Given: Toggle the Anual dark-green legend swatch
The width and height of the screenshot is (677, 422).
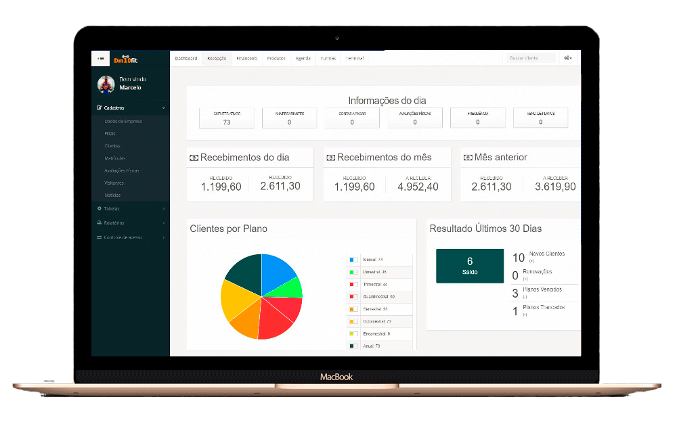Looking at the screenshot, I should 353,346.
